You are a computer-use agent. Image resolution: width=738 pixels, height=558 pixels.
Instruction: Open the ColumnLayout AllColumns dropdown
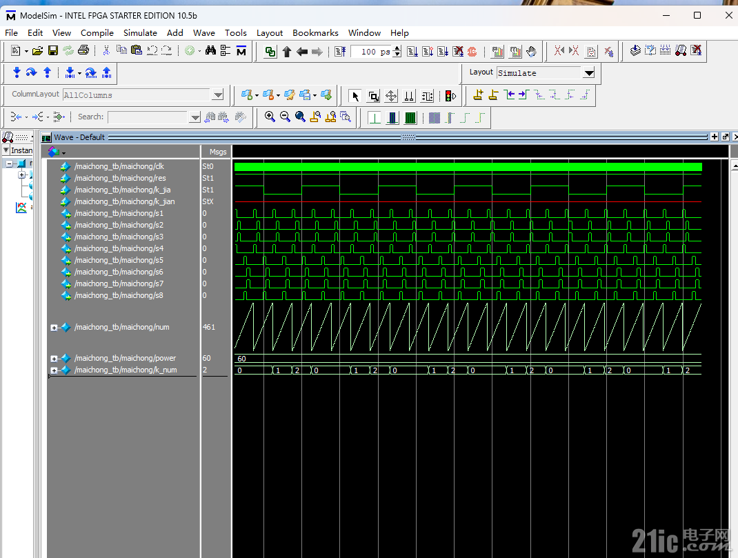click(x=217, y=94)
